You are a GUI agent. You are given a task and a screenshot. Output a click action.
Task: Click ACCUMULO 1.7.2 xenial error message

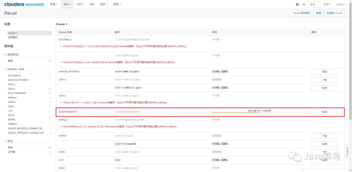pos(125,47)
